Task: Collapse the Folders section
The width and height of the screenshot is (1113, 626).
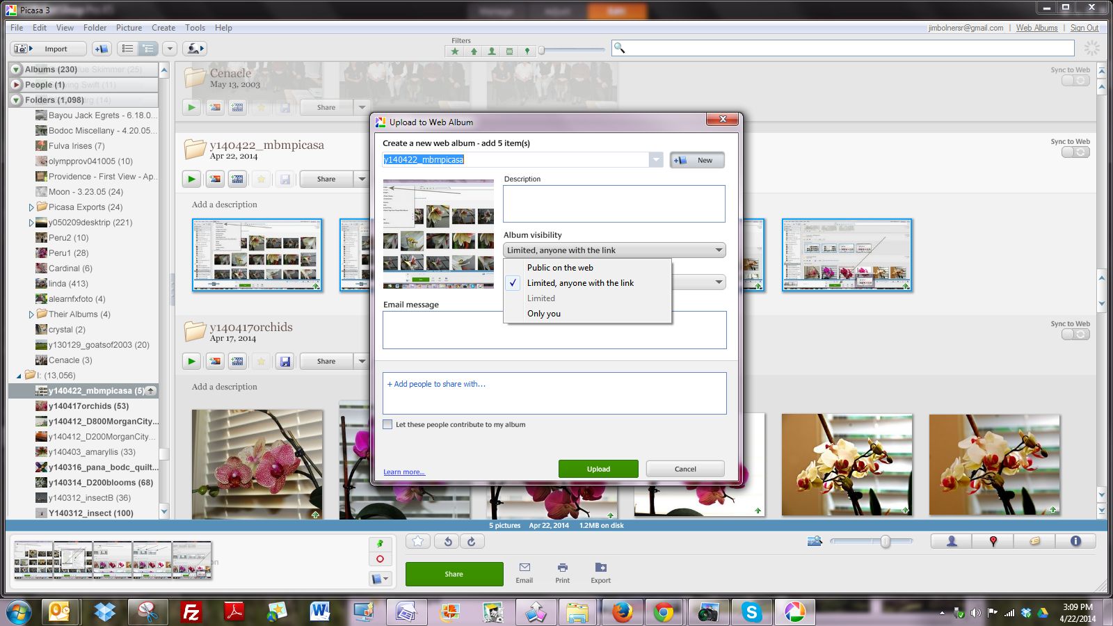Action: click(16, 100)
